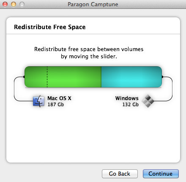Click the disabled gray zoom button
Image resolution: width=186 pixels, height=182 pixels.
[22, 4]
